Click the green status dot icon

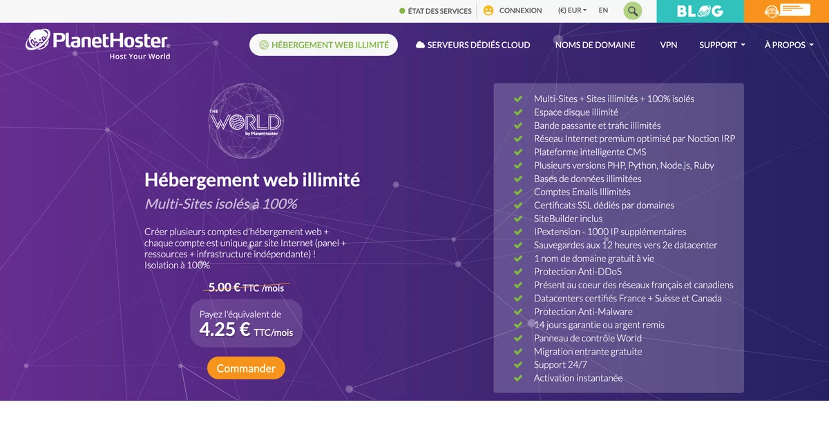click(402, 11)
